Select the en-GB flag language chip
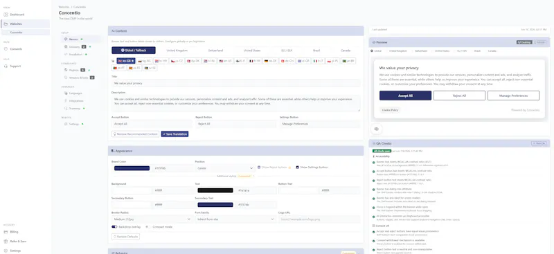The height and width of the screenshot is (254, 554). tap(126, 61)
